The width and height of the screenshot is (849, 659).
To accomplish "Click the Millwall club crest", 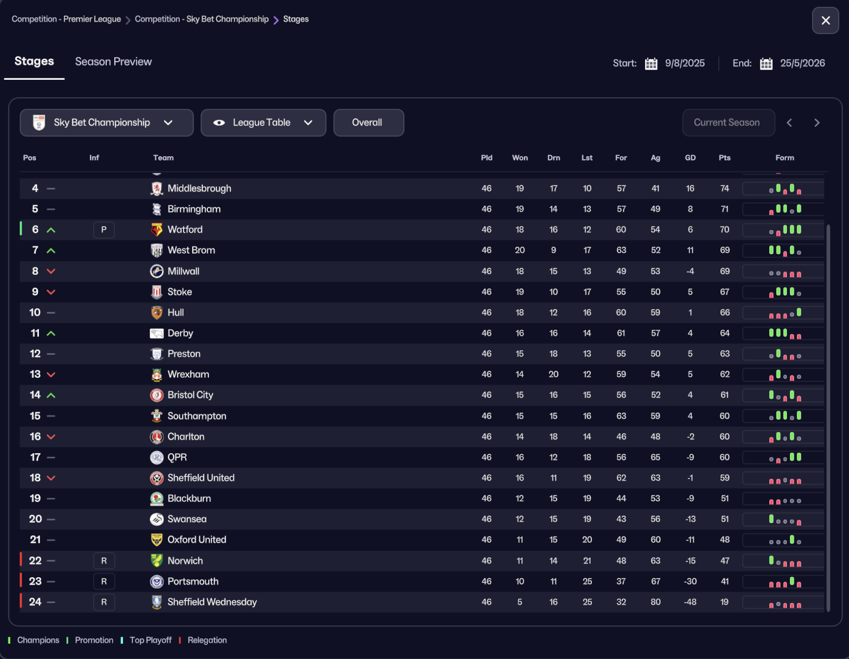I will tap(157, 271).
